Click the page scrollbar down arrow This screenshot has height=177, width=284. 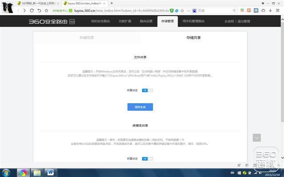pyautogui.click(x=282, y=158)
